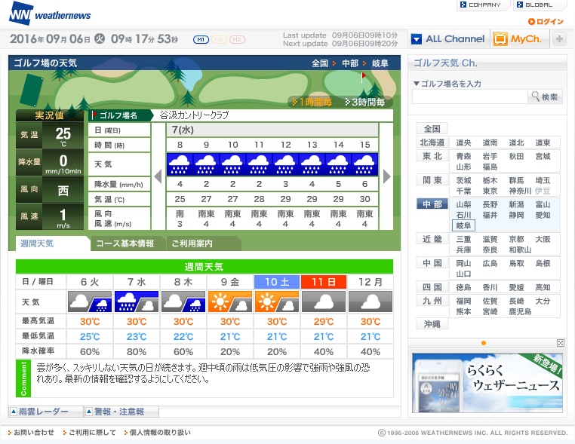Select the 沖縄 region

(432, 324)
